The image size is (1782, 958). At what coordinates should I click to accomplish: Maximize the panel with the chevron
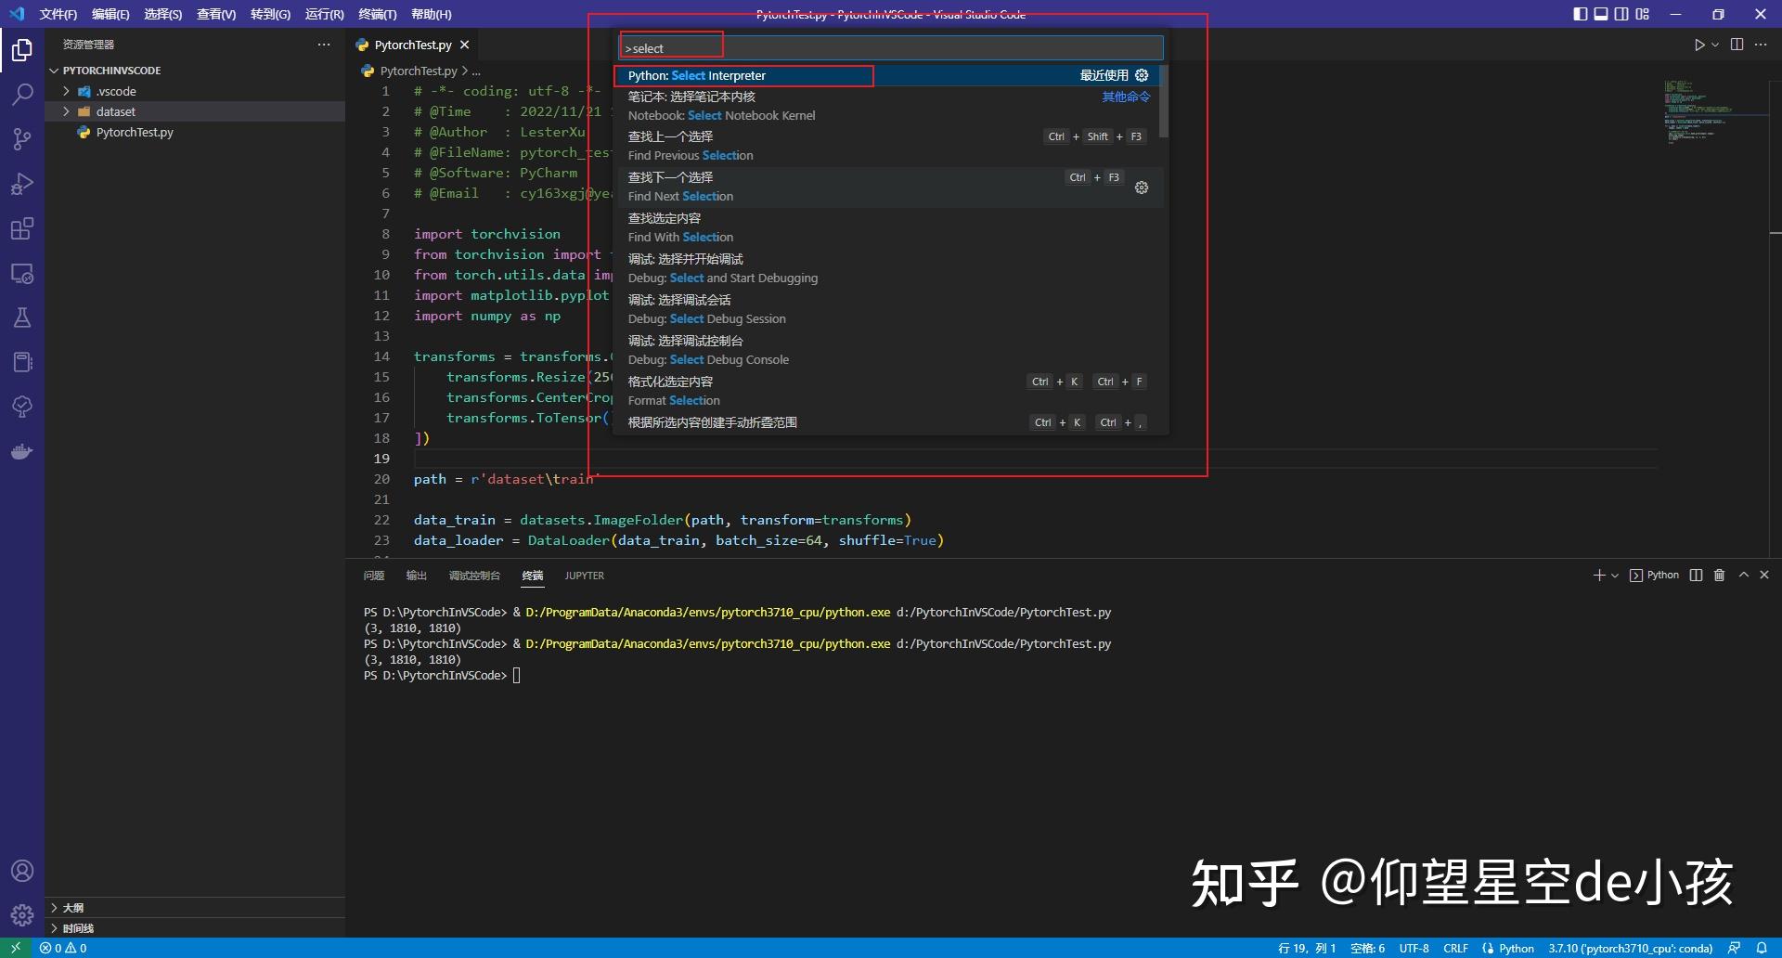tap(1742, 576)
